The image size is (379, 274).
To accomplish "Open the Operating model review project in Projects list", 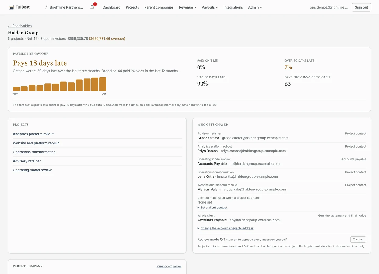I will (32, 170).
